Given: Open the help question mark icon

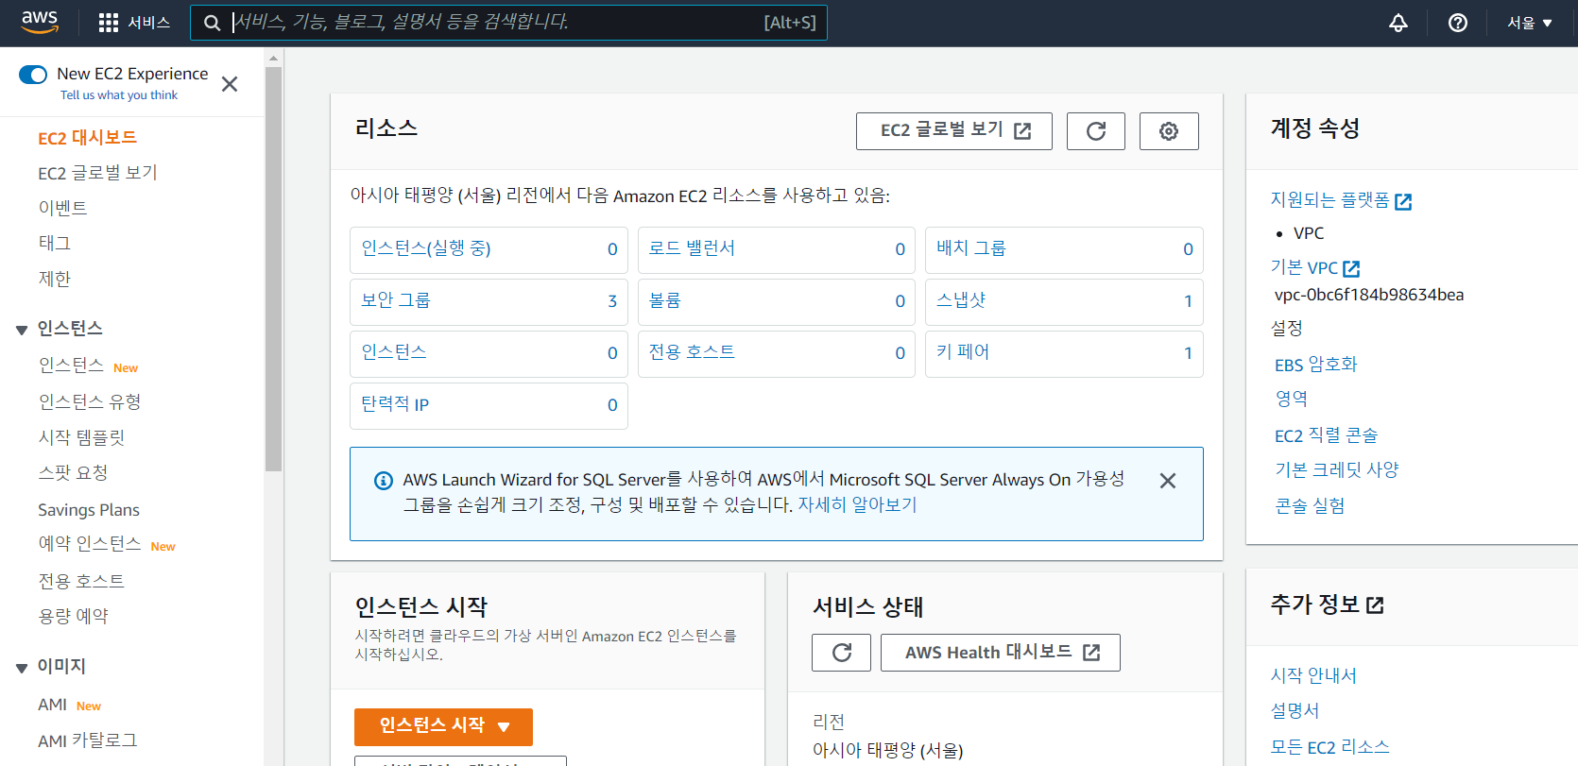Looking at the screenshot, I should pos(1458,23).
